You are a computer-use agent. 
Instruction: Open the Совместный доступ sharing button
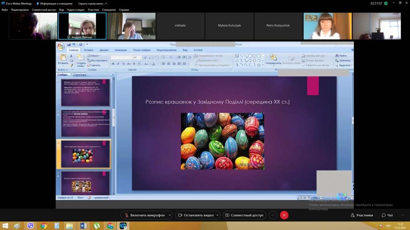[x=244, y=215]
